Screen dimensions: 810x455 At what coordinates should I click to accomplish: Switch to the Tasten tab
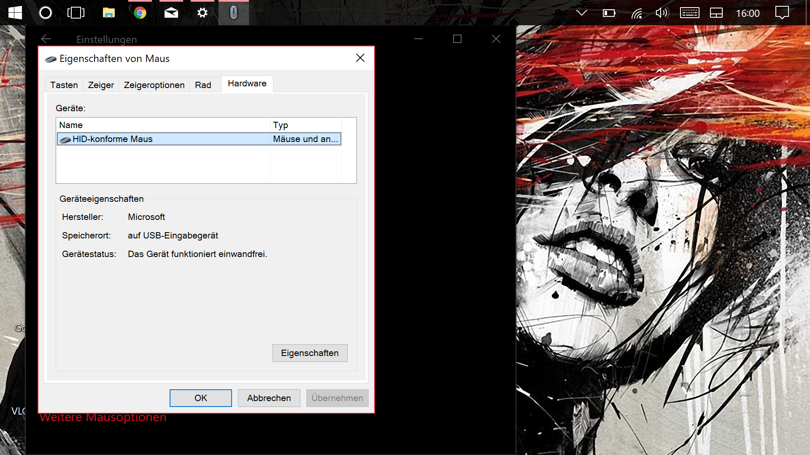64,85
